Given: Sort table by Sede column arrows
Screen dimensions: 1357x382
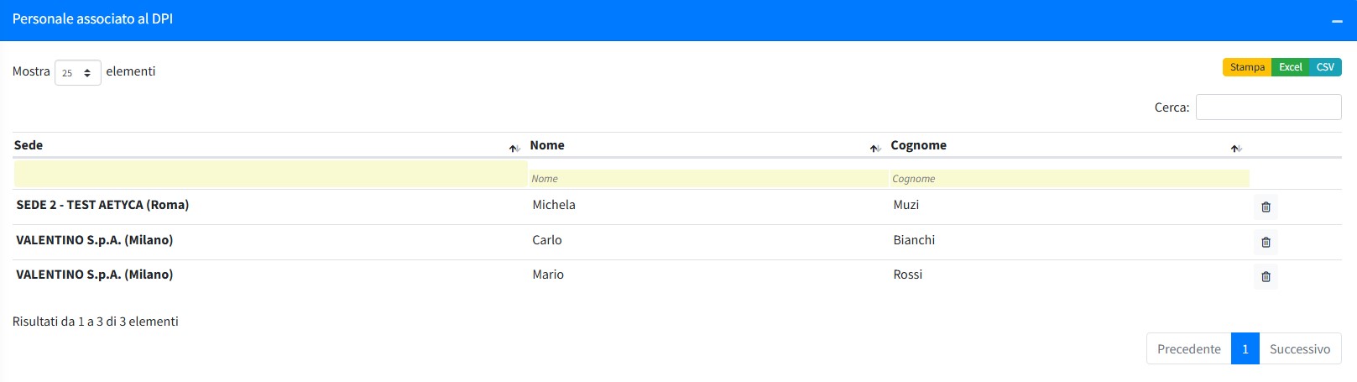Looking at the screenshot, I should 514,148.
